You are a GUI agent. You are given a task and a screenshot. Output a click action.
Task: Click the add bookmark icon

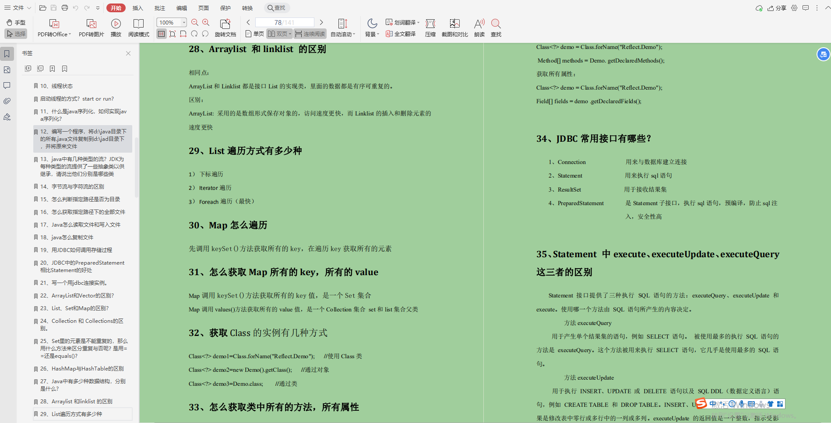pos(53,69)
